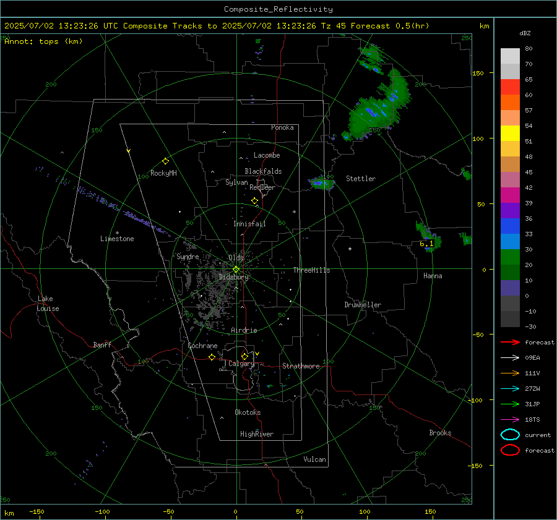Viewport: 557px width, 520px height.
Task: Click the light gray top swatch in dBZ scale
Action: tap(510, 56)
